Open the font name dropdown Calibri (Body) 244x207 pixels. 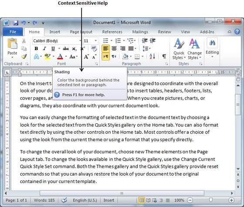[x=57, y=41]
